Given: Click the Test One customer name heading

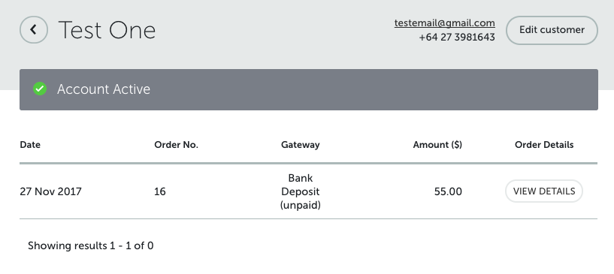Looking at the screenshot, I should click(107, 30).
